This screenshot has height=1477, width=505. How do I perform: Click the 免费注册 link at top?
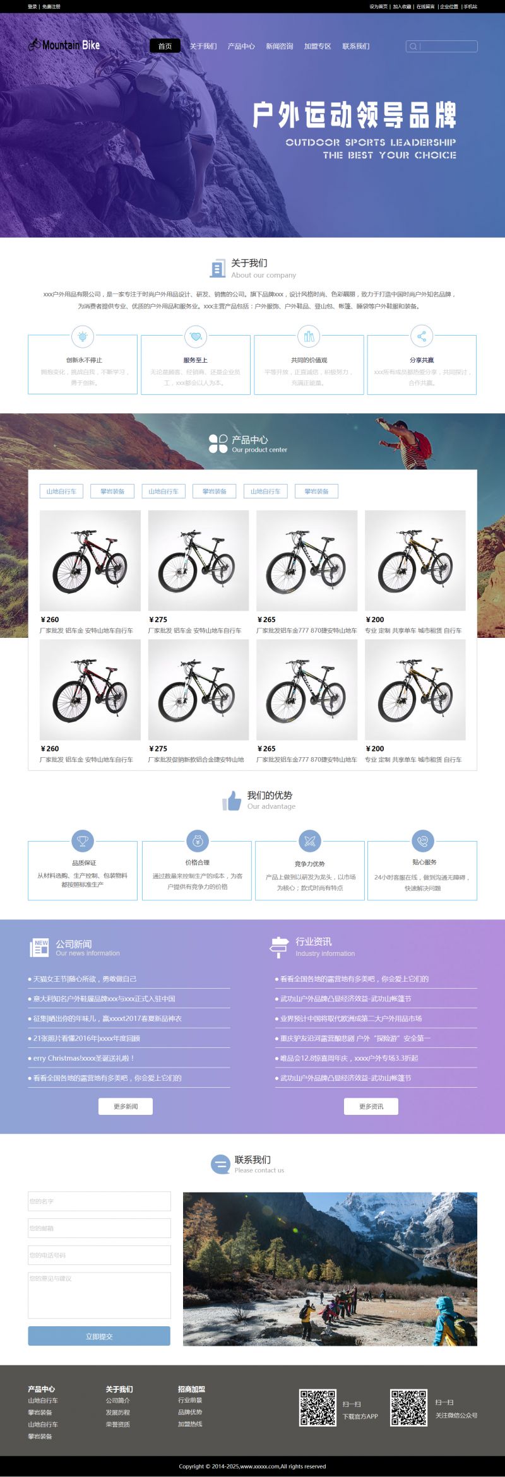[51, 6]
